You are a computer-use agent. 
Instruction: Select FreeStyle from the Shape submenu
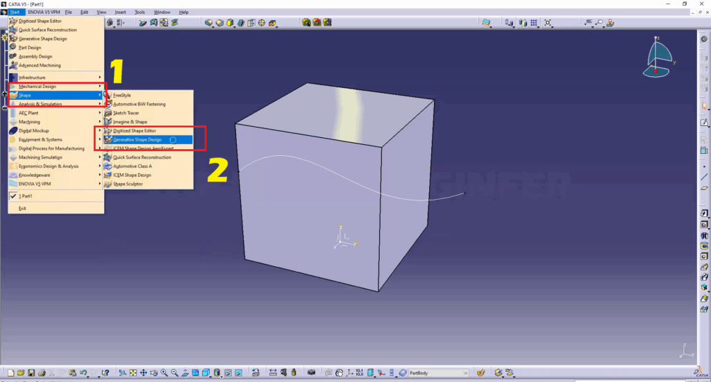pyautogui.click(x=122, y=95)
